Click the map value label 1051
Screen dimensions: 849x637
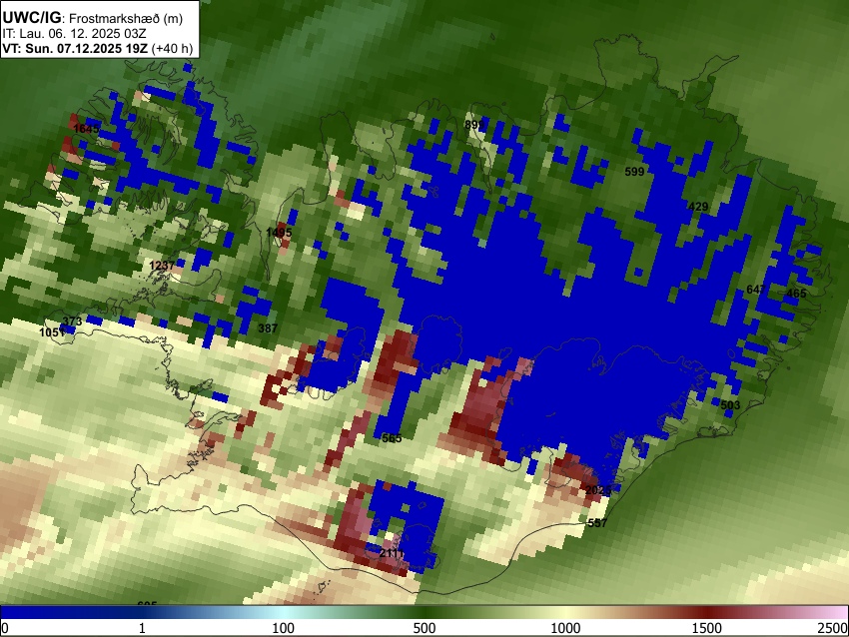(x=52, y=332)
